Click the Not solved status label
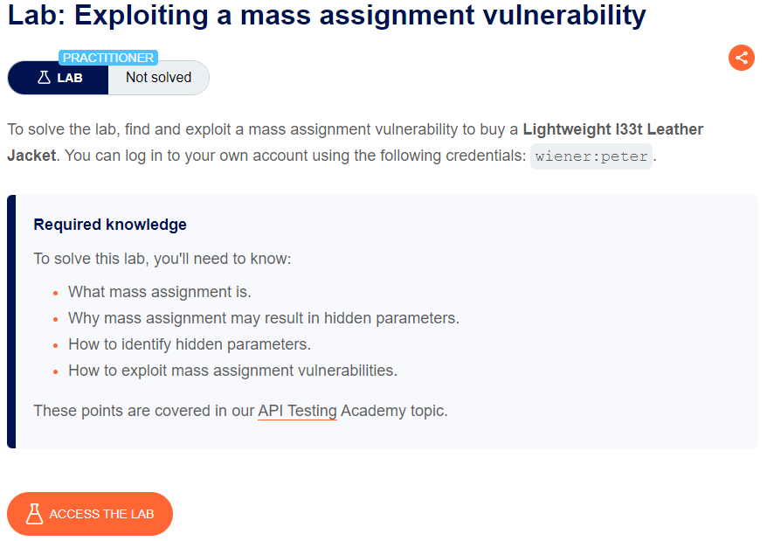This screenshot has height=541, width=767. pyautogui.click(x=158, y=78)
